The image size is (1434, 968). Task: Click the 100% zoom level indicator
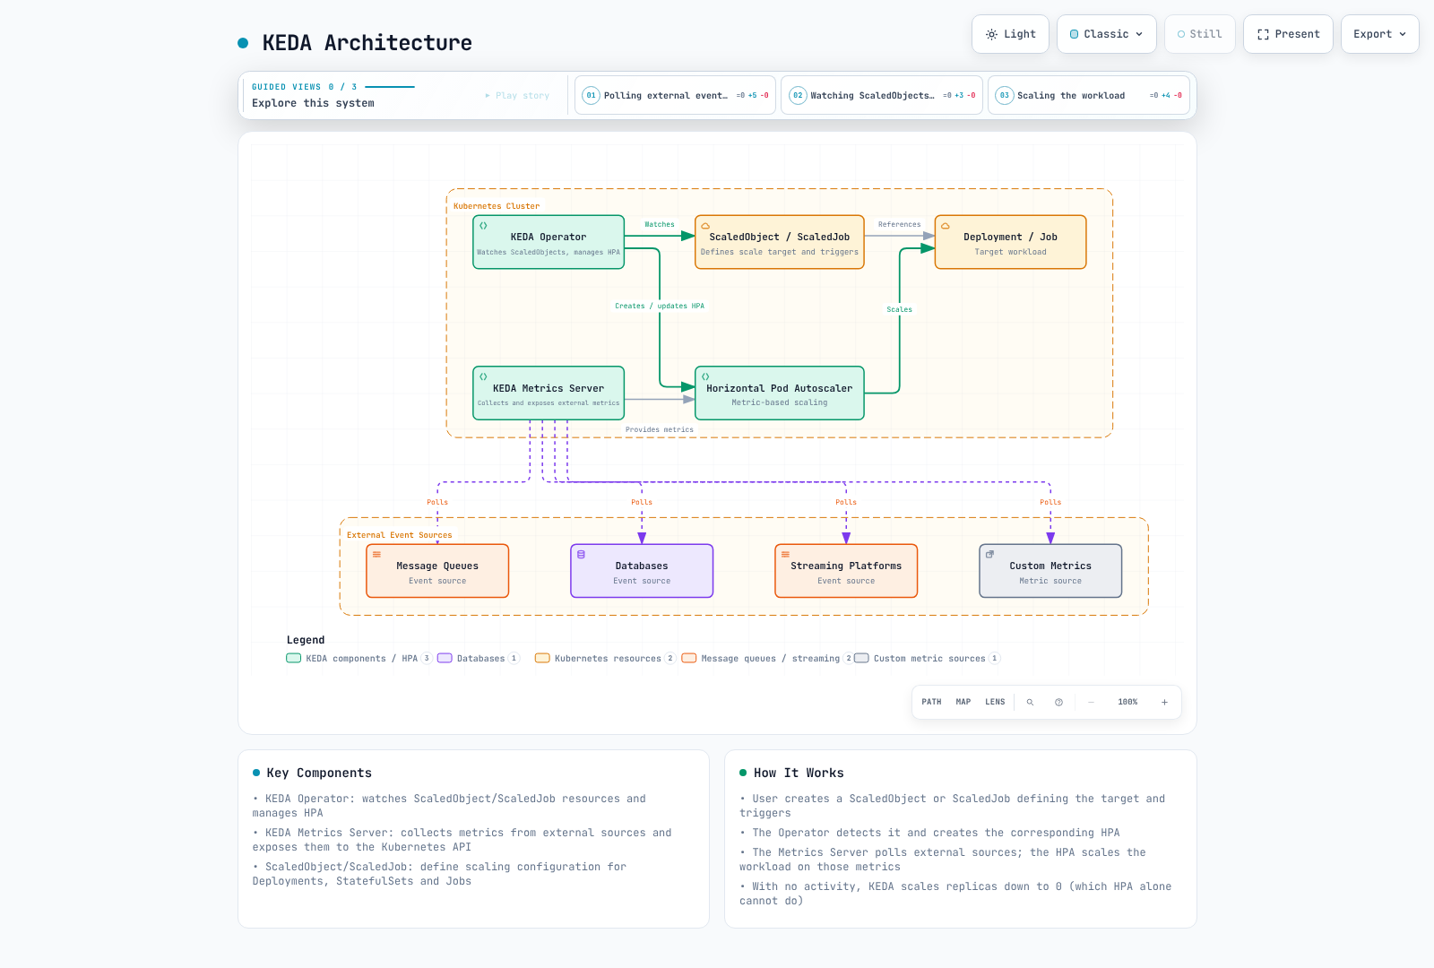pyautogui.click(x=1127, y=702)
